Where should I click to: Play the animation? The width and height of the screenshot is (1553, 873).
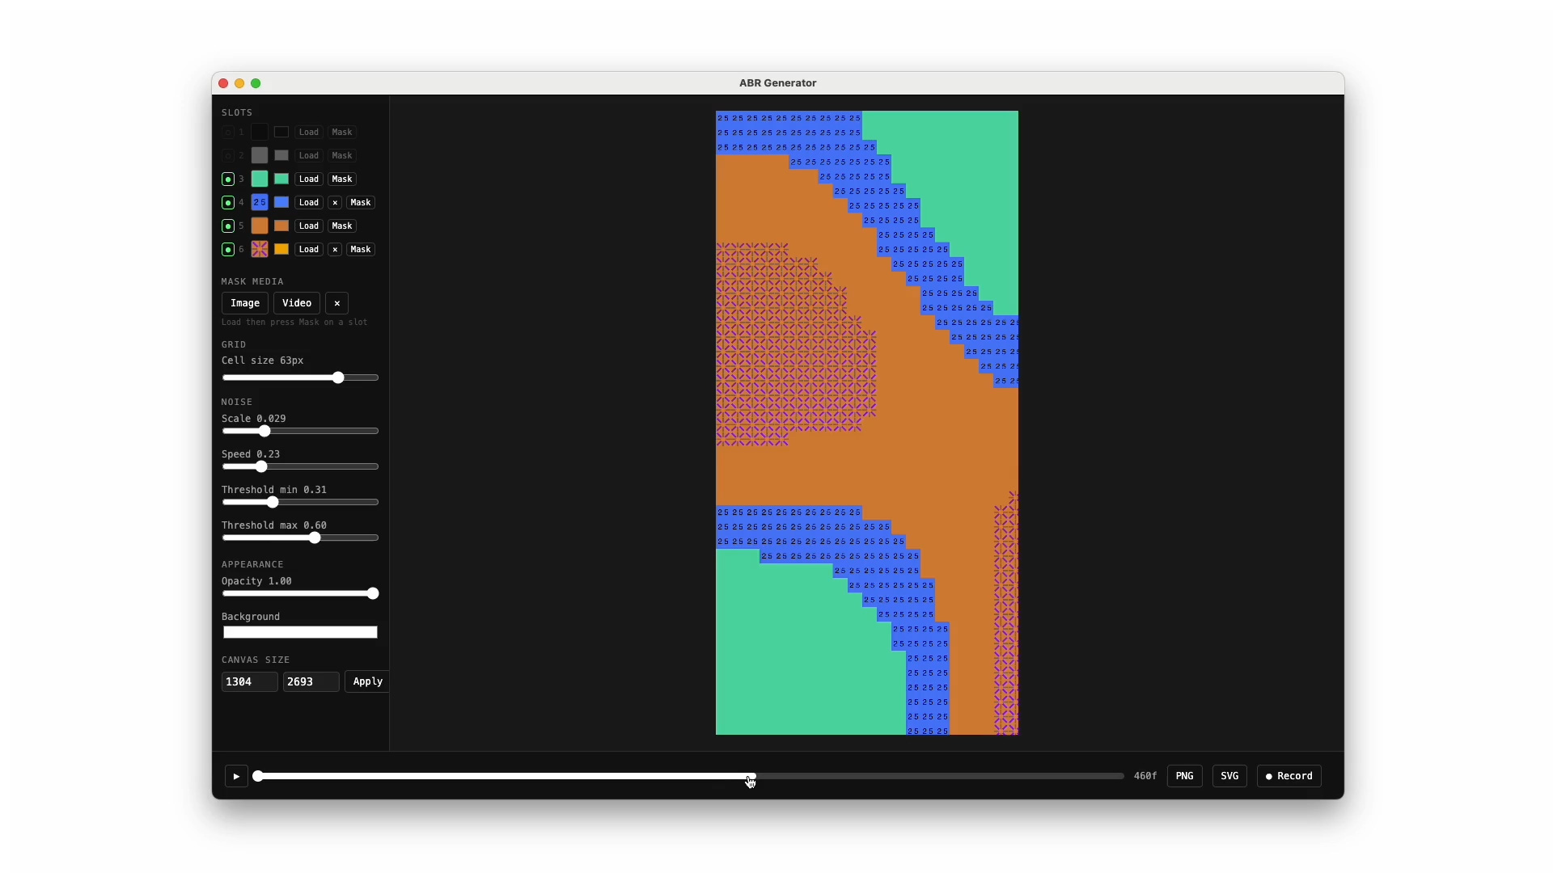coord(236,776)
